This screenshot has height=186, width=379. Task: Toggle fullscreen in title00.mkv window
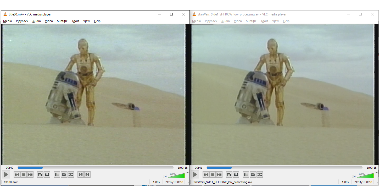[40, 174]
